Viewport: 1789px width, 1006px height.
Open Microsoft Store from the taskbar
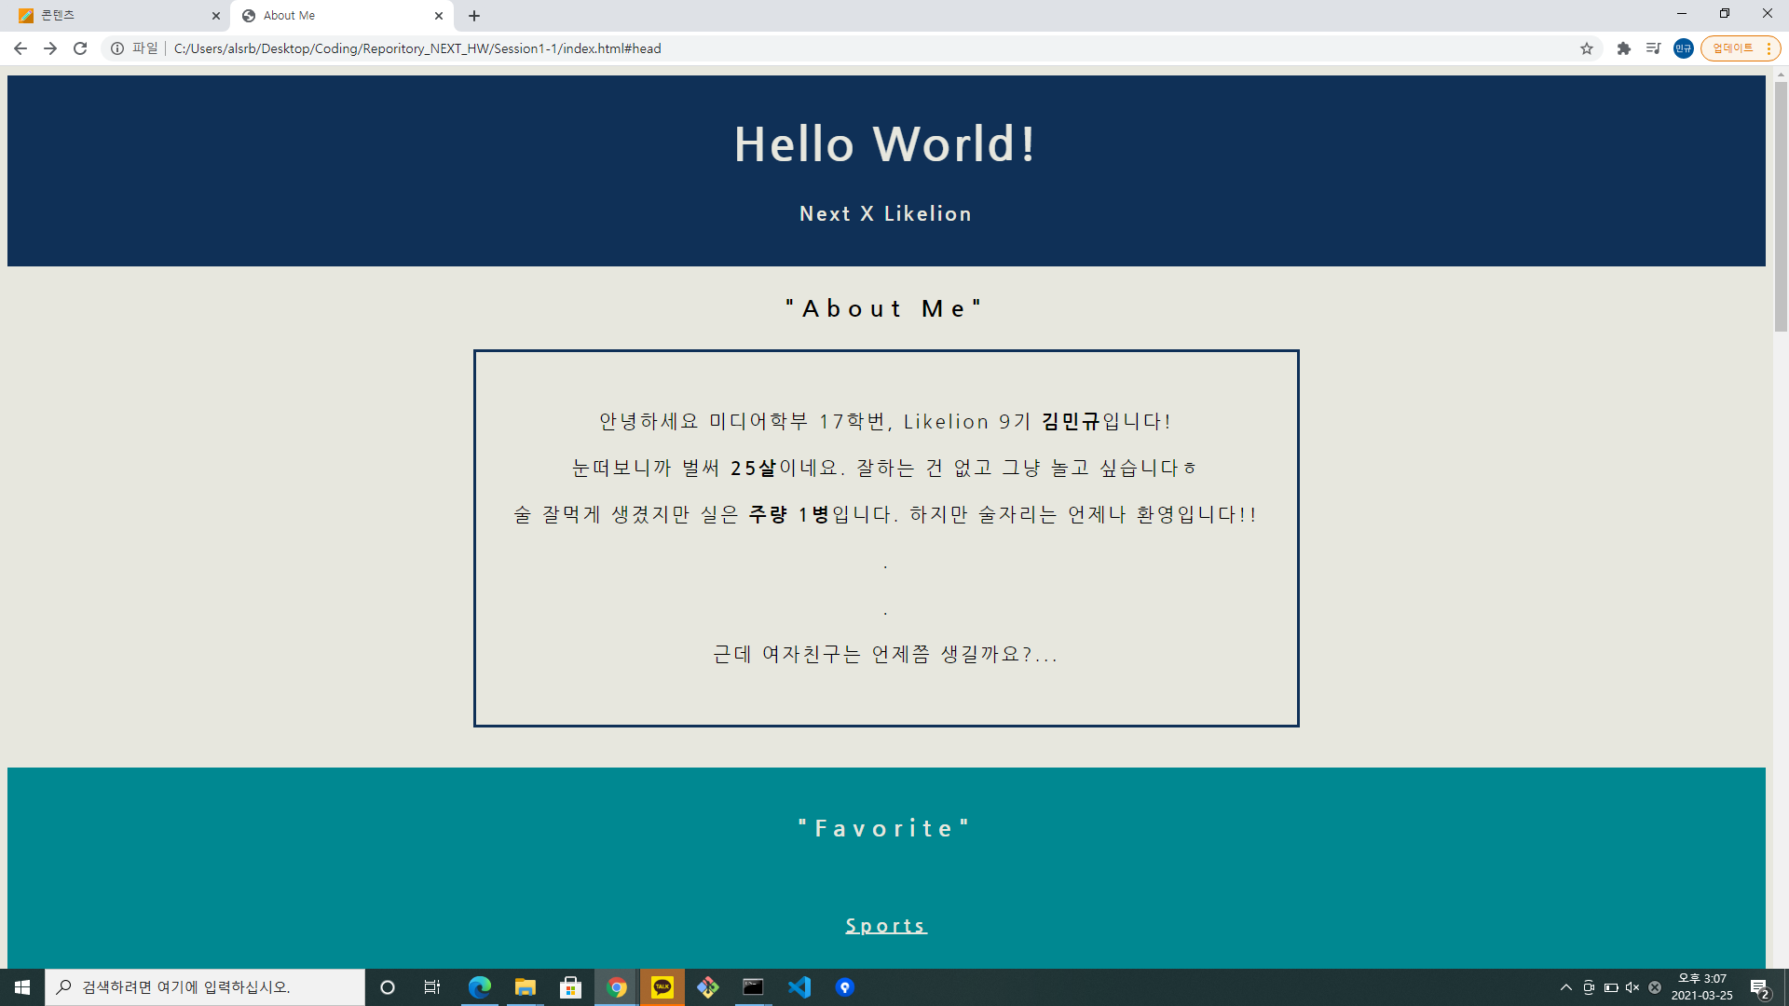tap(569, 986)
